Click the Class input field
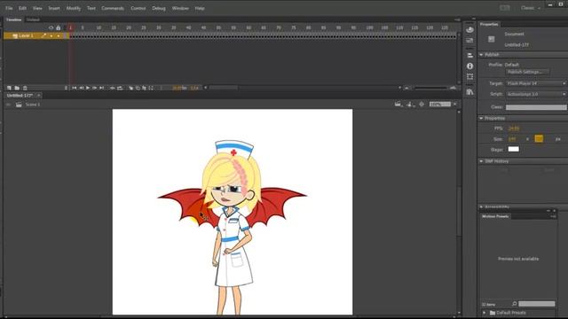568x319 pixels. 536,107
